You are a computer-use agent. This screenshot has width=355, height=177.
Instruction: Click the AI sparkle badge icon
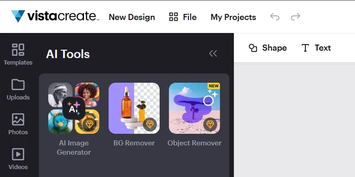[74, 108]
